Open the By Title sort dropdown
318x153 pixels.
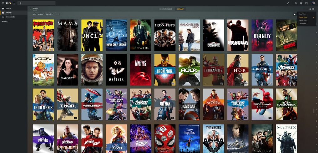point(49,14)
